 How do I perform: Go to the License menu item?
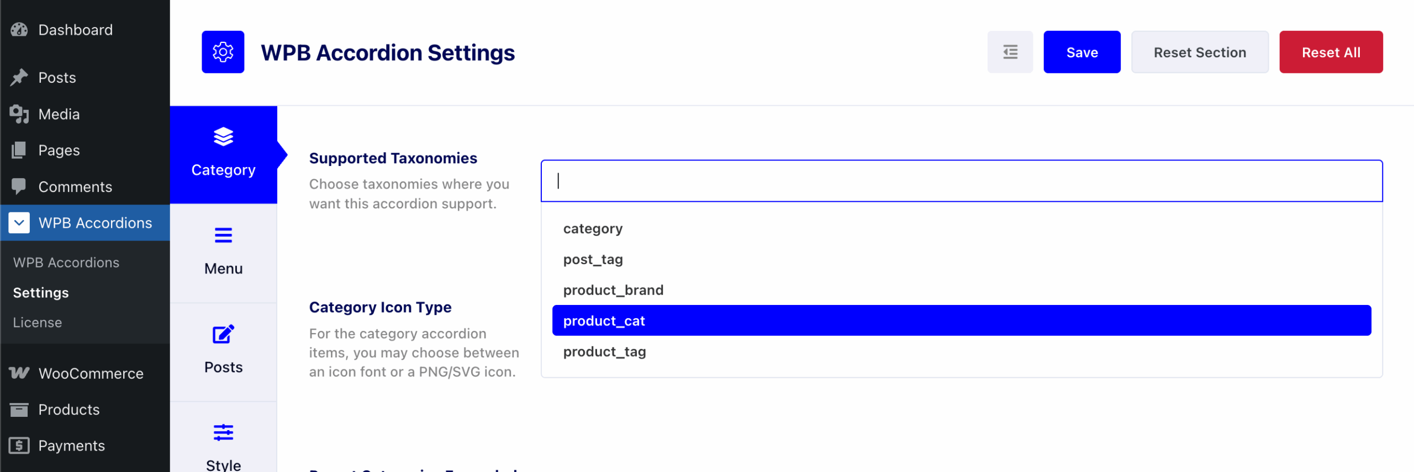(37, 322)
